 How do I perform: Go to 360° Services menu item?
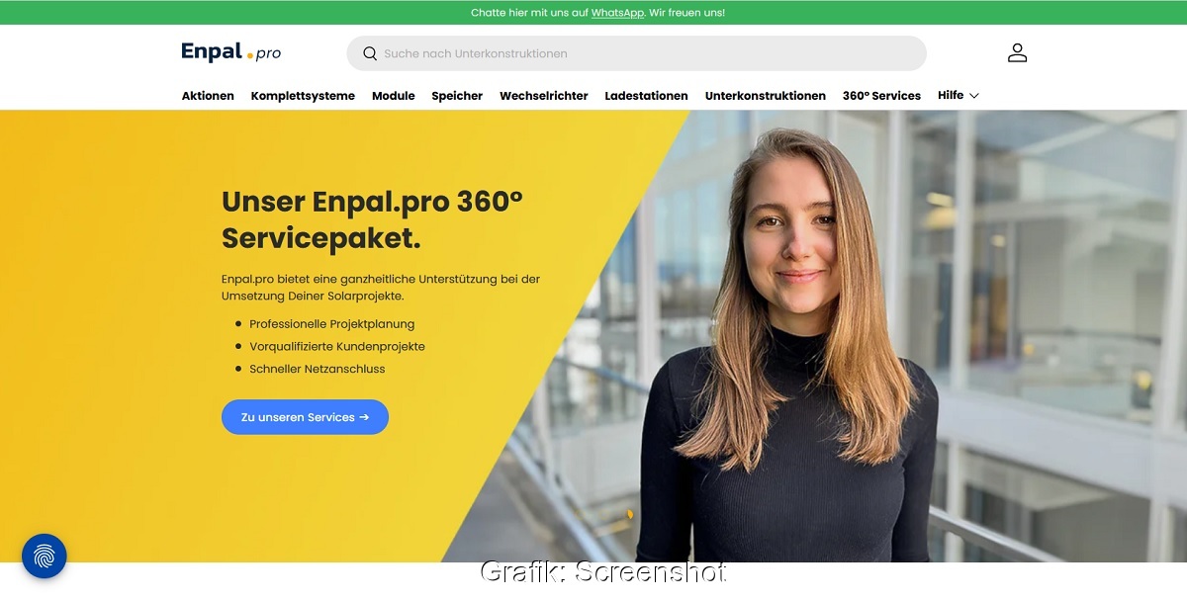tap(881, 96)
